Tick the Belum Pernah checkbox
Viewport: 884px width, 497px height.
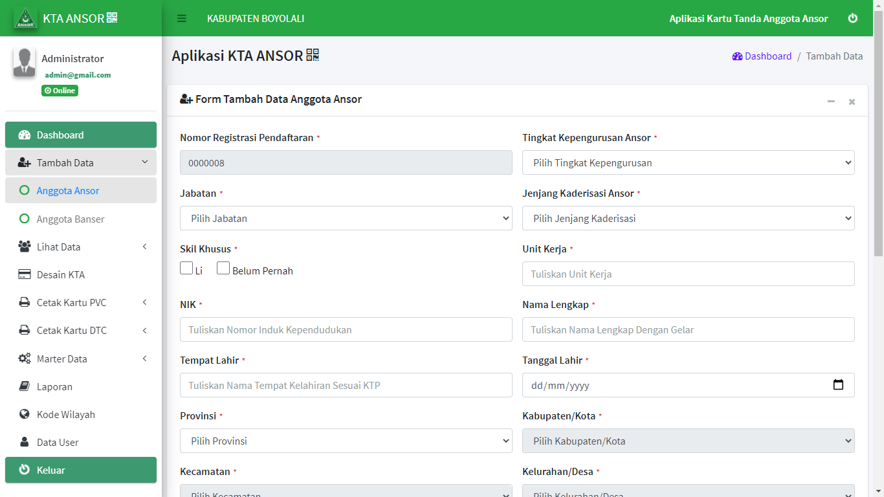coord(223,269)
